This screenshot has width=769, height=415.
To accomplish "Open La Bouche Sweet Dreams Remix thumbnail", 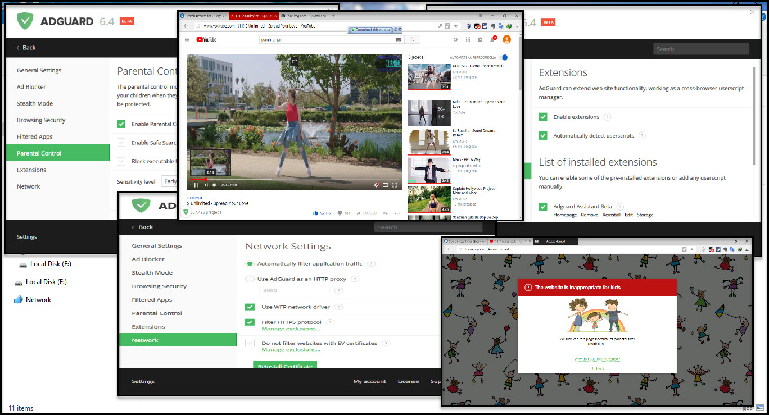I will (429, 142).
